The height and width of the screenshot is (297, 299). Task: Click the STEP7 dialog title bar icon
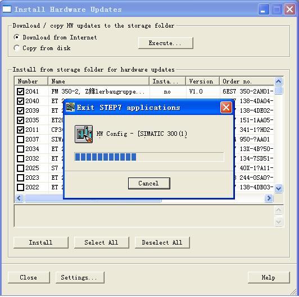tap(70, 107)
